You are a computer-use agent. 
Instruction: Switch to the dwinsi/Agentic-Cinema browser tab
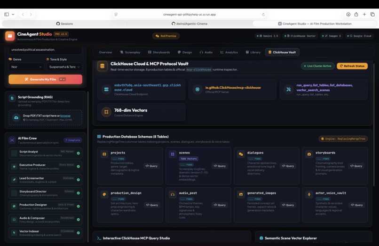(x=189, y=23)
